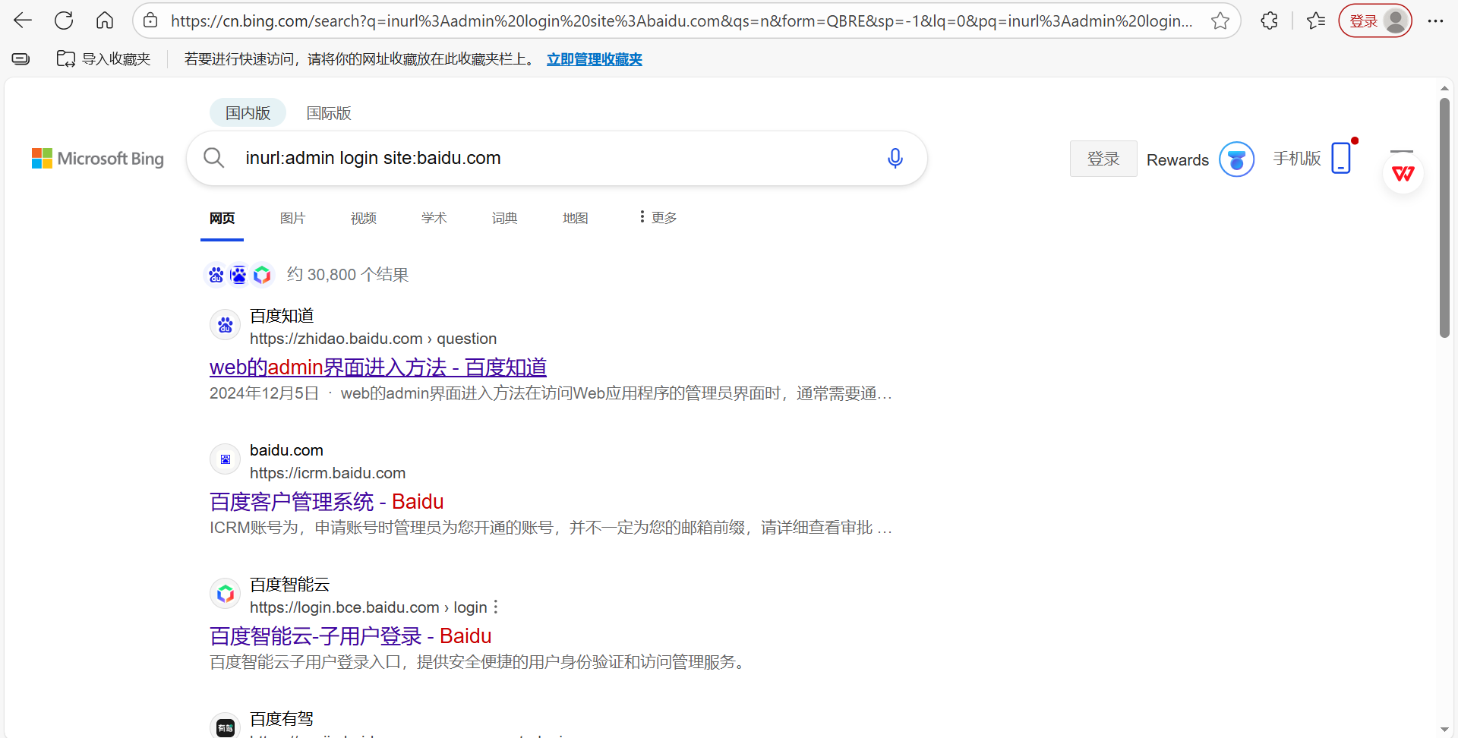This screenshot has height=738, width=1458.
Task: Click the browser profile 登录 button
Action: coord(1375,20)
